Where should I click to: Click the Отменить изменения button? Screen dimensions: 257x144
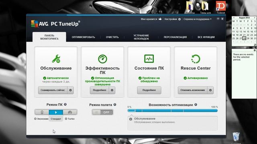(193, 90)
